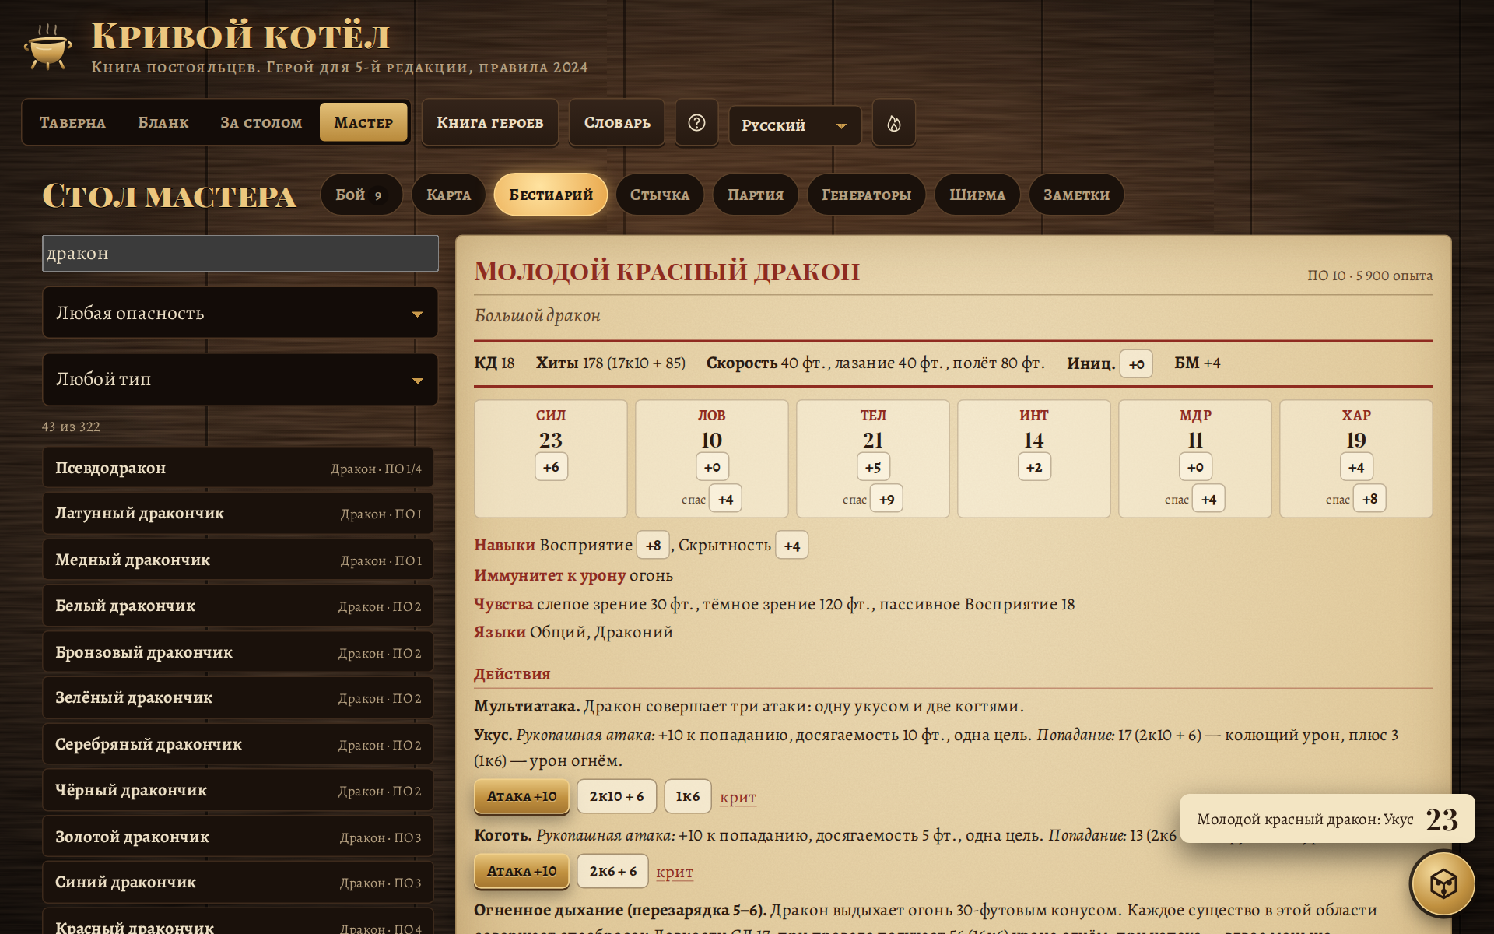The width and height of the screenshot is (1494, 934).
Task: Roll initiative +0 button
Action: 1136,363
